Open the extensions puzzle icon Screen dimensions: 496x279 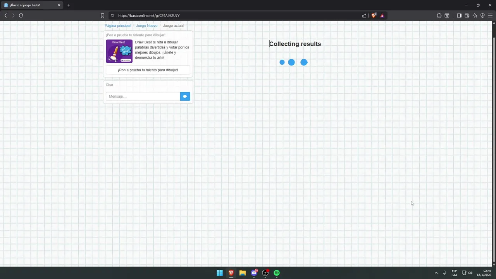[x=439, y=15]
